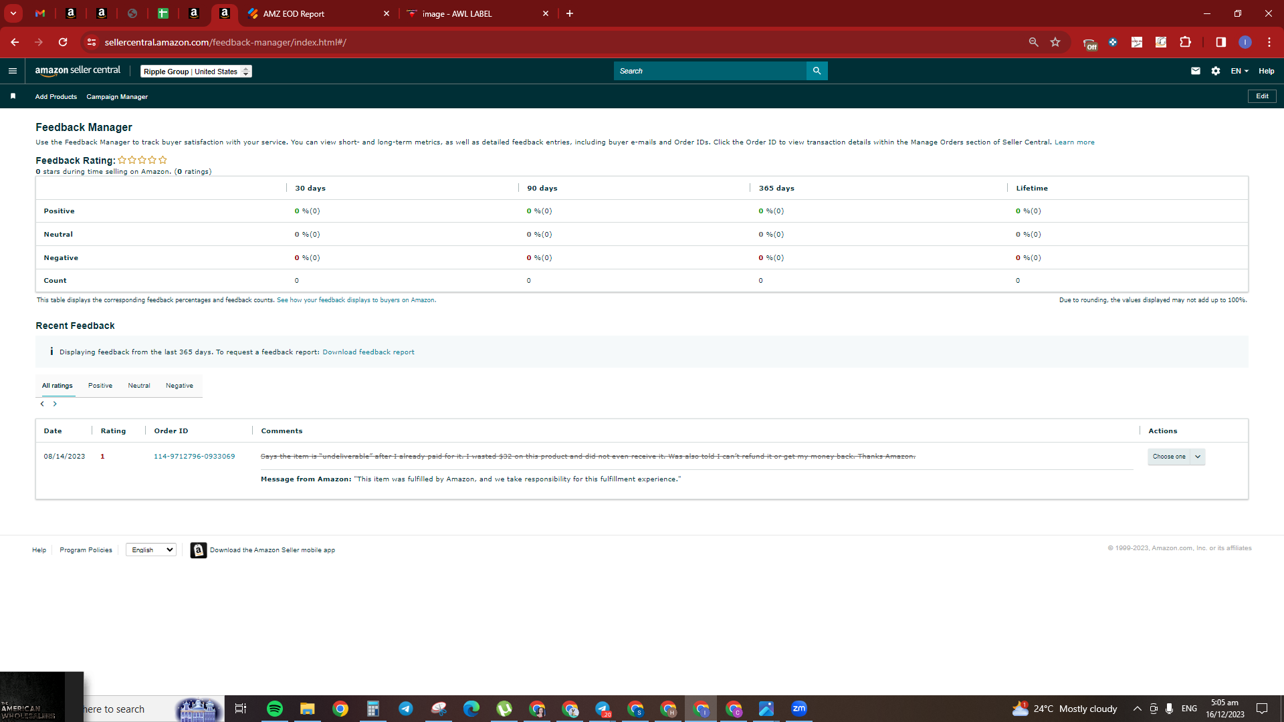Open the settings gear icon
Viewport: 1284px width, 722px height.
(1216, 71)
